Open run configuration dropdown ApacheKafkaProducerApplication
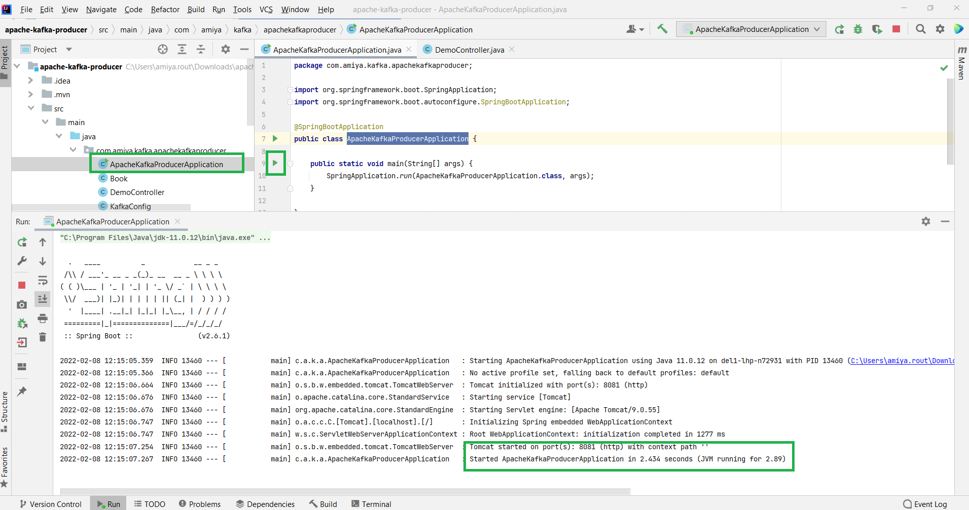Viewport: 969px width, 510px height. tap(751, 29)
